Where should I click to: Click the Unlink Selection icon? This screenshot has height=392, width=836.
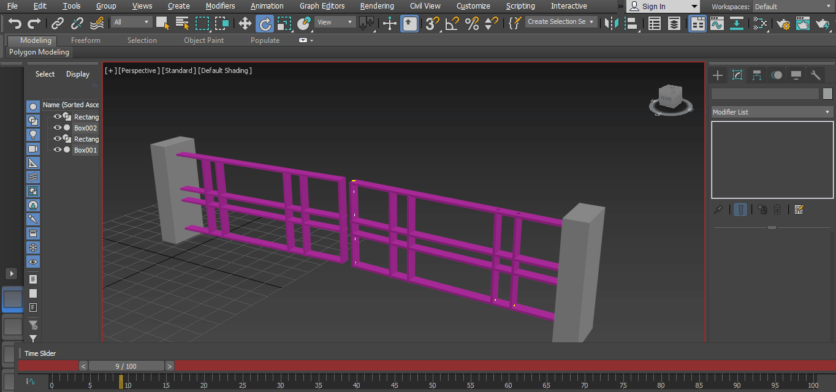(77, 23)
